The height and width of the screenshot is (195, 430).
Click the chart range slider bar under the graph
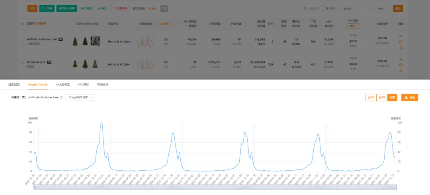pos(215,187)
